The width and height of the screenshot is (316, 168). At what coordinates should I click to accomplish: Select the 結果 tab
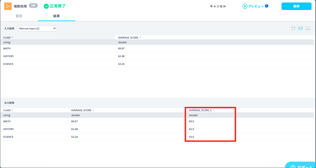click(x=56, y=16)
